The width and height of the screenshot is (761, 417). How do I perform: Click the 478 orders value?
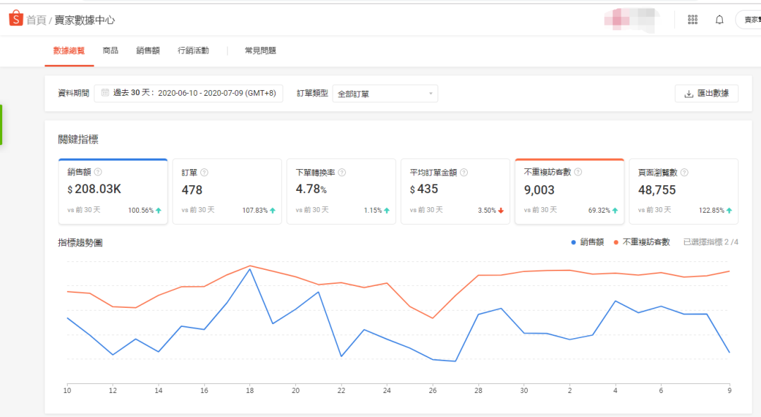tap(192, 189)
